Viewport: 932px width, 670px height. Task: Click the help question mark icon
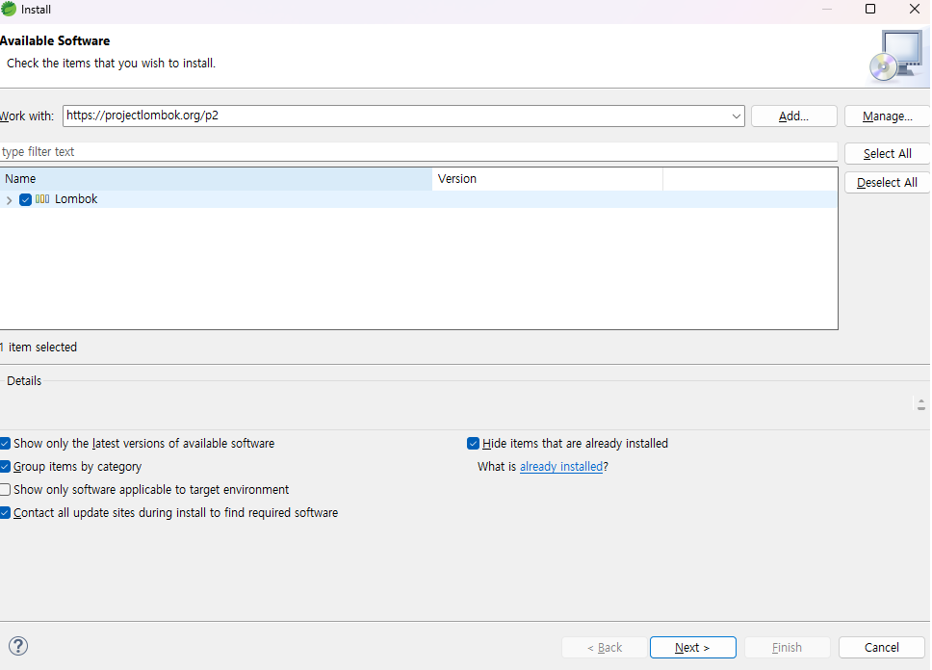click(18, 646)
